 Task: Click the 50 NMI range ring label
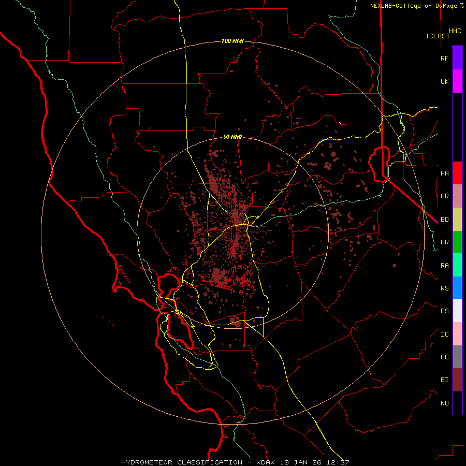(x=232, y=137)
